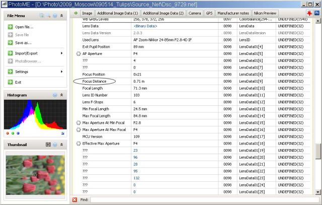Select the Focus Position value 0x21

coord(137,75)
